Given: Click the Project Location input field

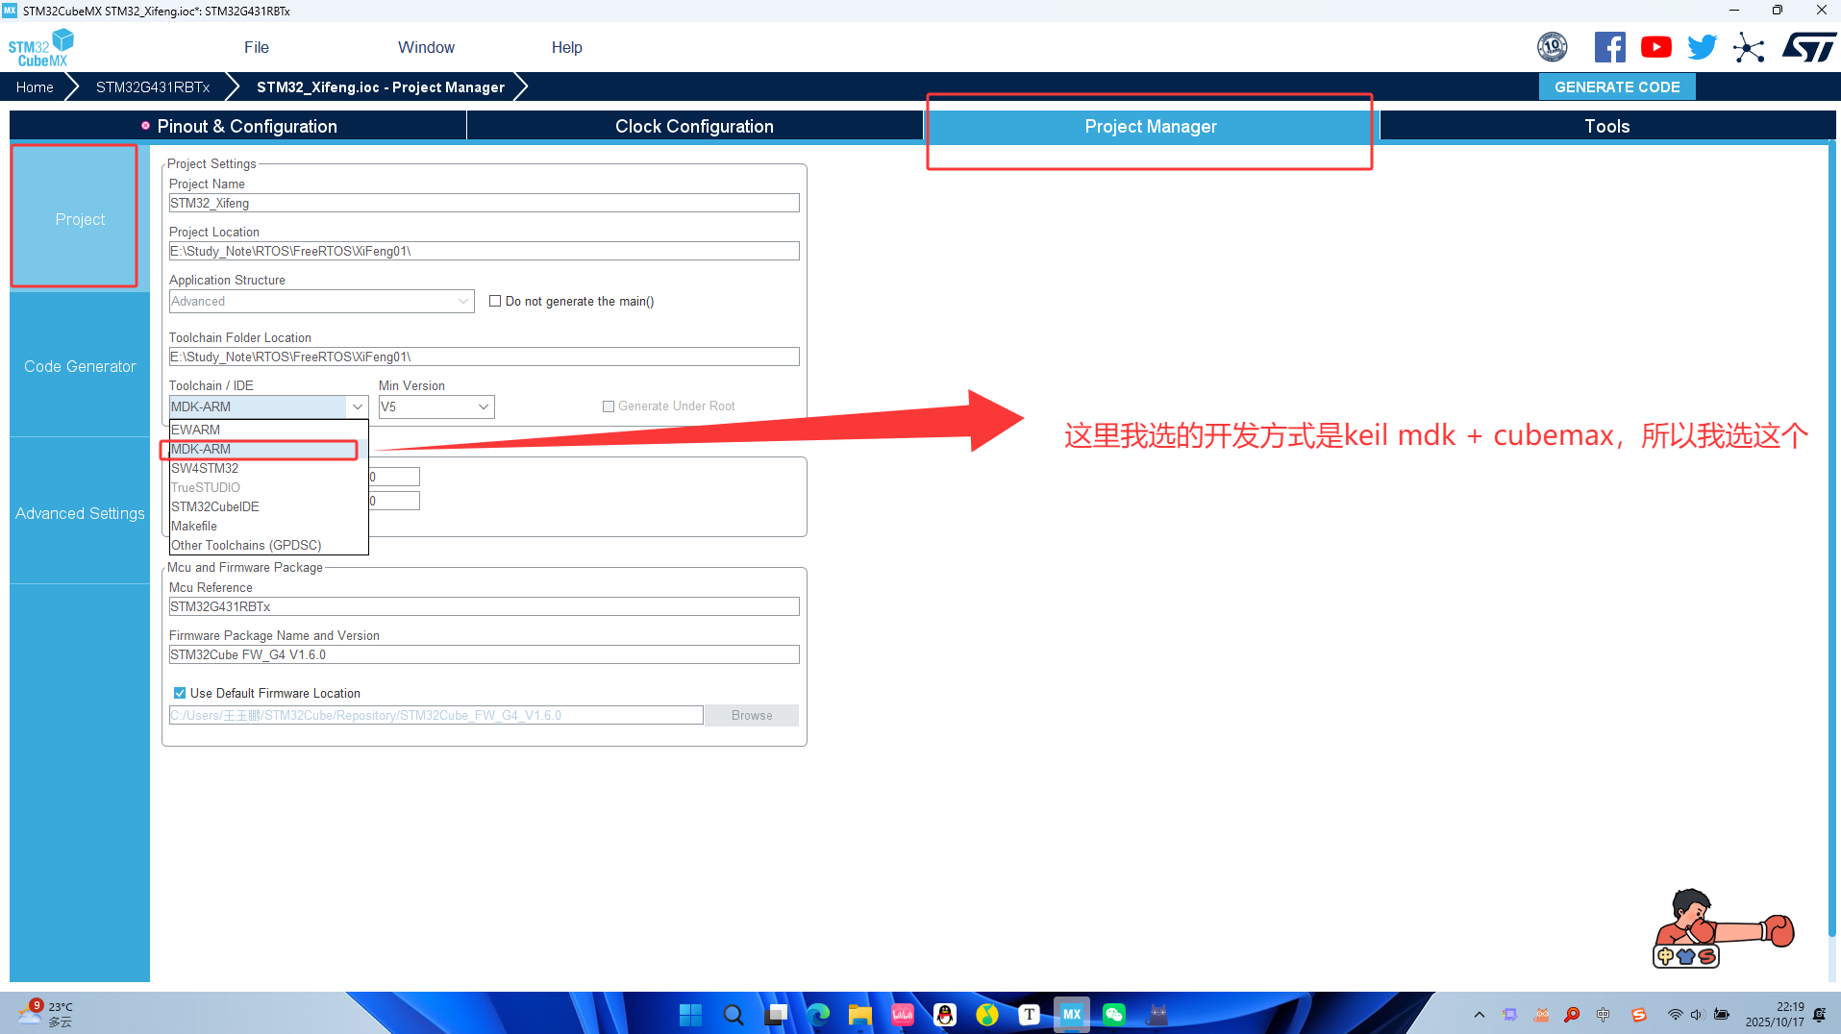Looking at the screenshot, I should (484, 251).
